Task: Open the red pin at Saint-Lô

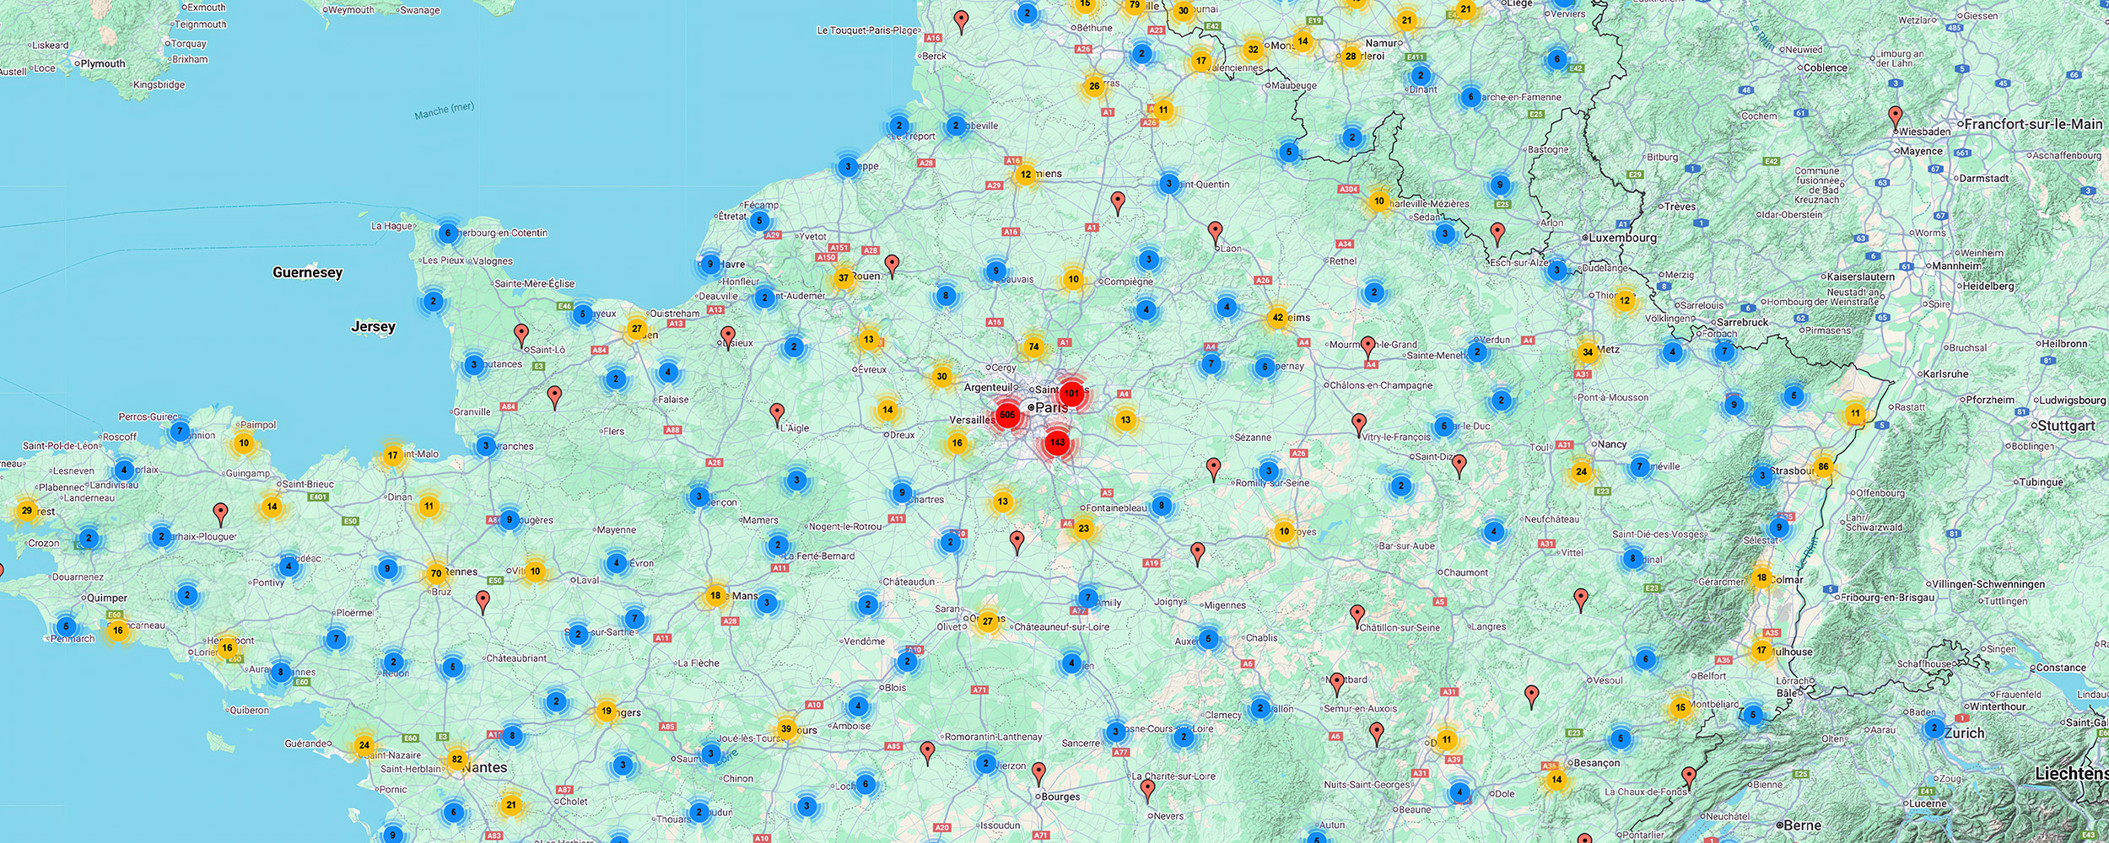Action: [521, 334]
